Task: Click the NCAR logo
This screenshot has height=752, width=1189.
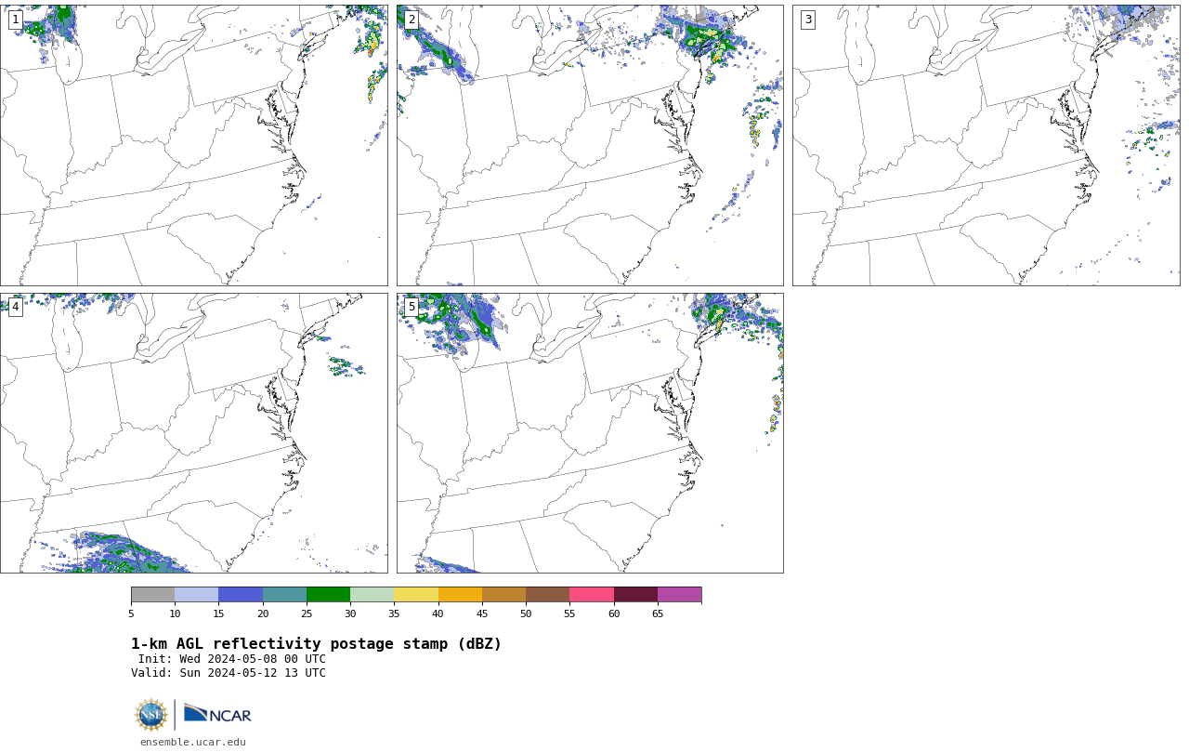Action: 217,715
